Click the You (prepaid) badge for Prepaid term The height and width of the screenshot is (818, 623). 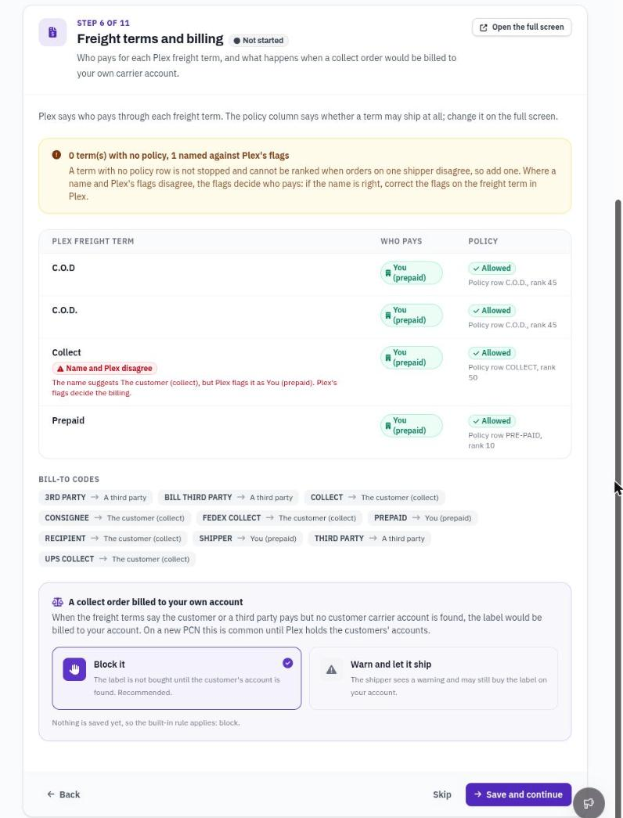411,426
